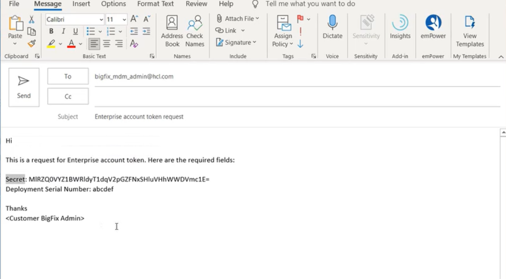This screenshot has height=279, width=506.
Task: Clear all formatting icon
Action: (134, 43)
